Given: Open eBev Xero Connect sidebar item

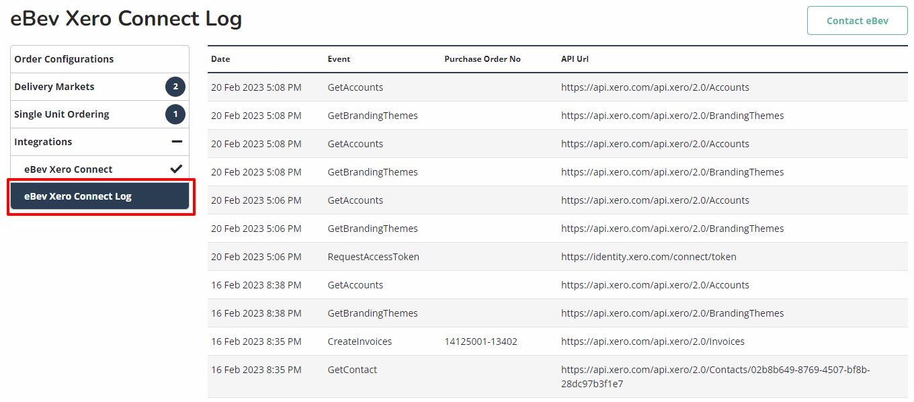Looking at the screenshot, I should [99, 169].
